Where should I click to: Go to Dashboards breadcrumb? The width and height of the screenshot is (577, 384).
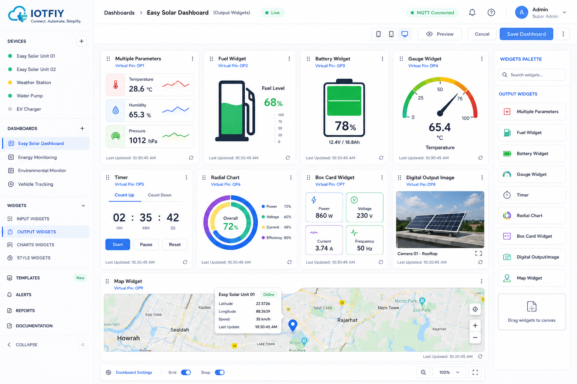119,13
